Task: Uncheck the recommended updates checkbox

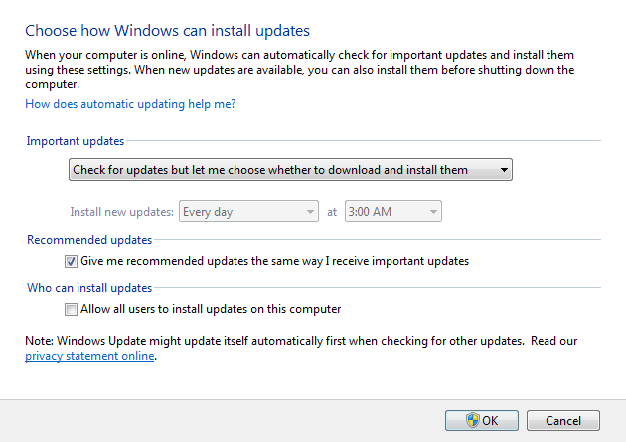Action: point(71,262)
